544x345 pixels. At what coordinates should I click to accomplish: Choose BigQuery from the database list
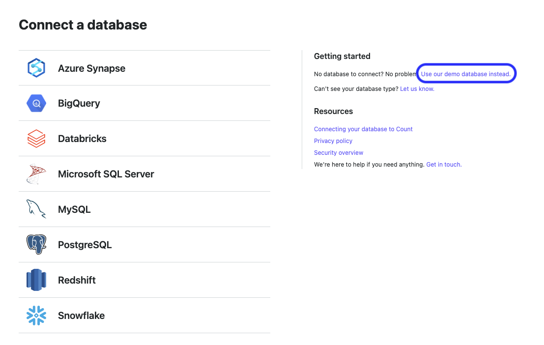coord(79,103)
